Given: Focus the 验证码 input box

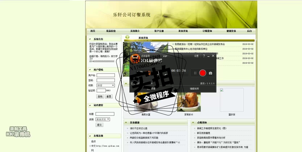Looking at the screenshot, I should point(101,90).
